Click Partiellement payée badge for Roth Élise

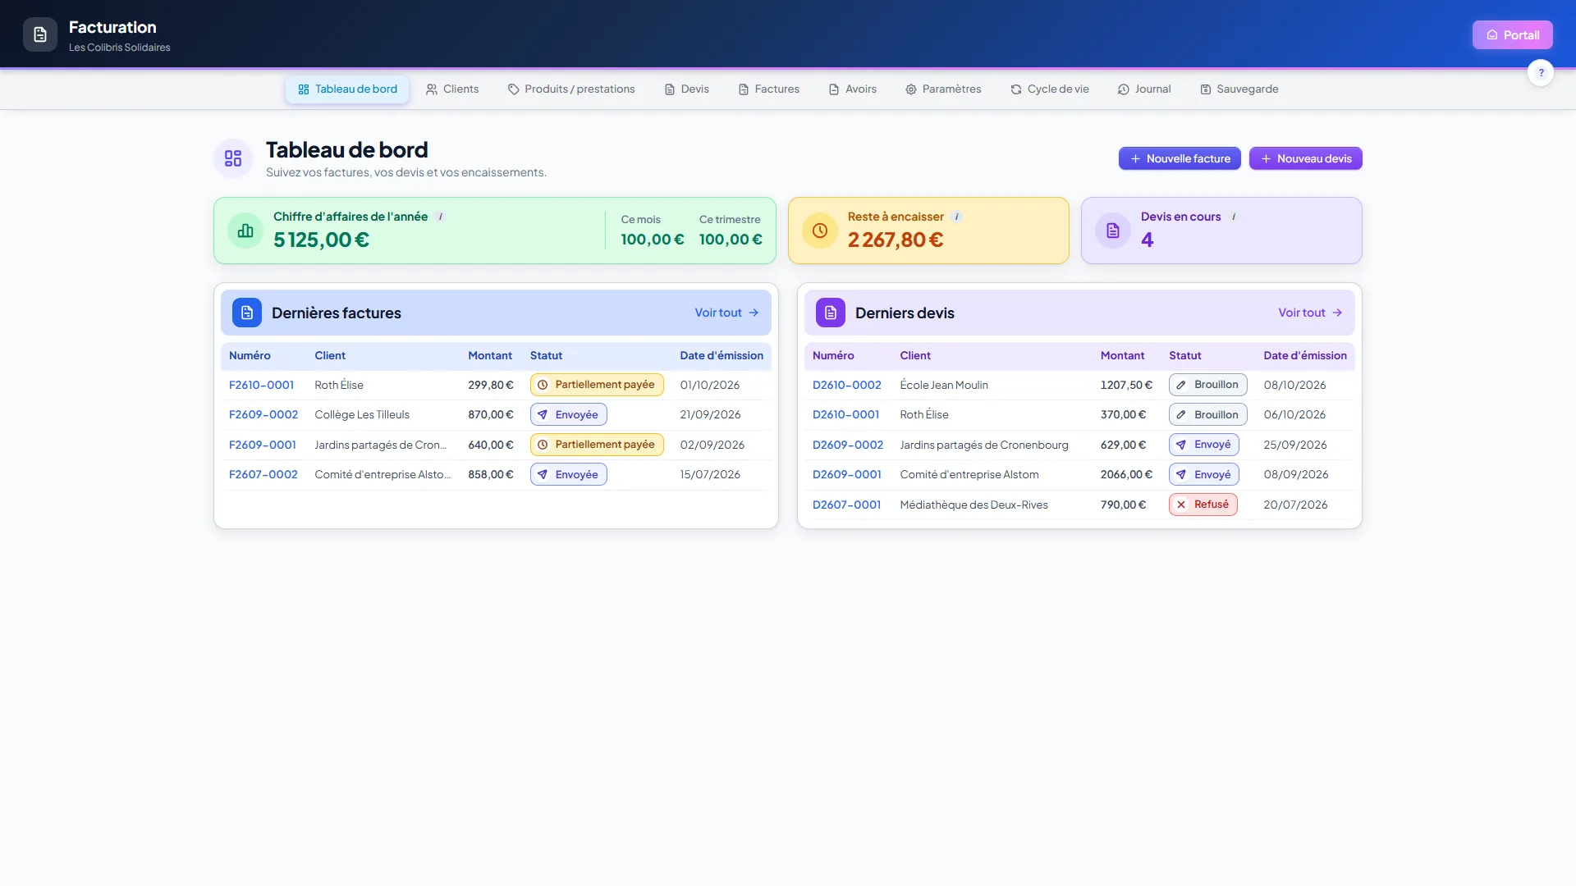pos(597,385)
